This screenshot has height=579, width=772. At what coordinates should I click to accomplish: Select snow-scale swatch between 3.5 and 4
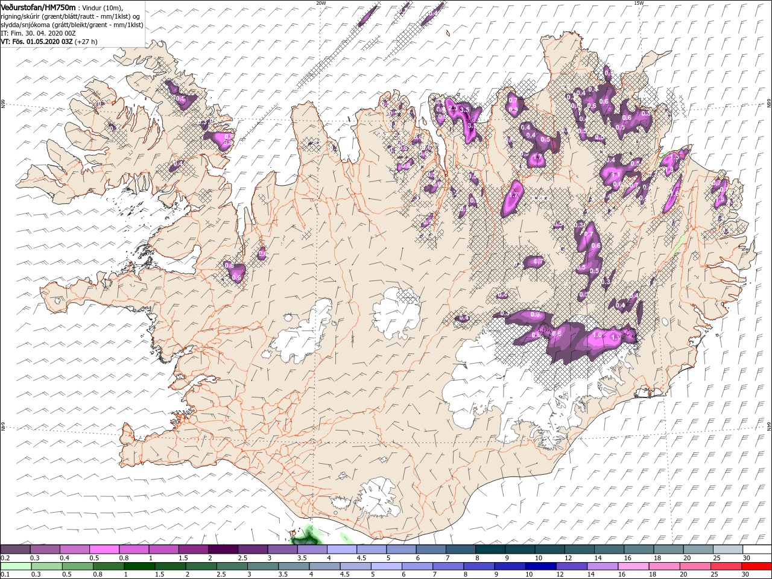tap(311, 549)
